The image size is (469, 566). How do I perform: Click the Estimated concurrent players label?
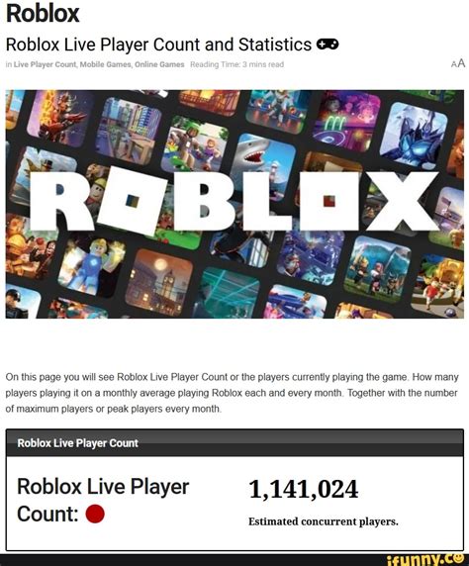pos(324,521)
